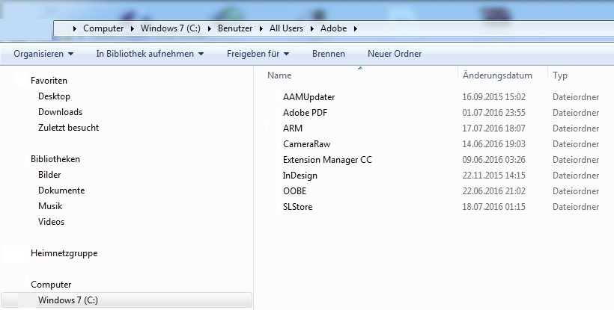Screen dimensions: 614x310
Task: Sort by the Typ column header
Action: [559, 75]
